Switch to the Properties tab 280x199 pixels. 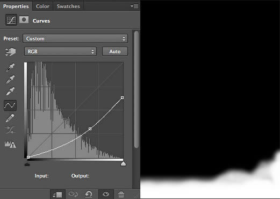(16, 6)
